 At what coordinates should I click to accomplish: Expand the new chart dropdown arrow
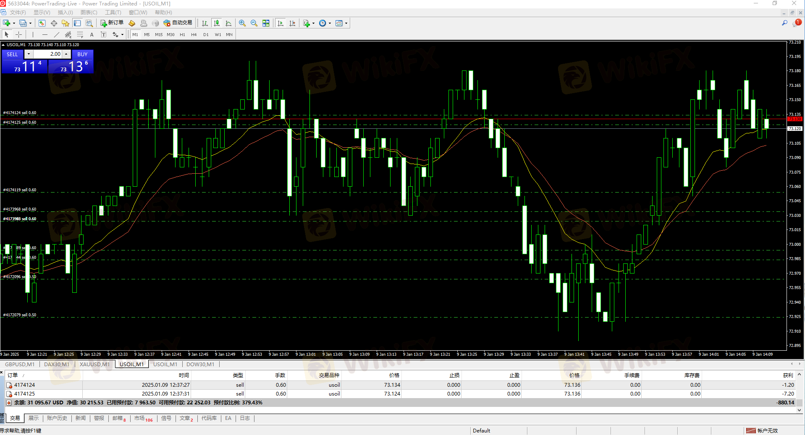pyautogui.click(x=14, y=23)
